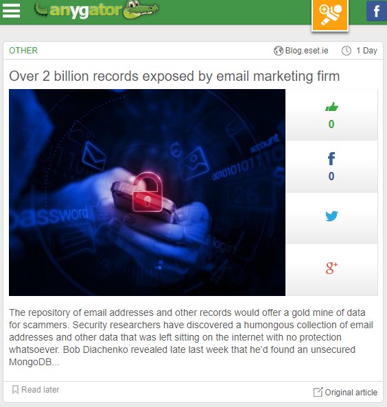387x407 pixels.
Task: Like the article with thumbs up
Action: (x=331, y=107)
